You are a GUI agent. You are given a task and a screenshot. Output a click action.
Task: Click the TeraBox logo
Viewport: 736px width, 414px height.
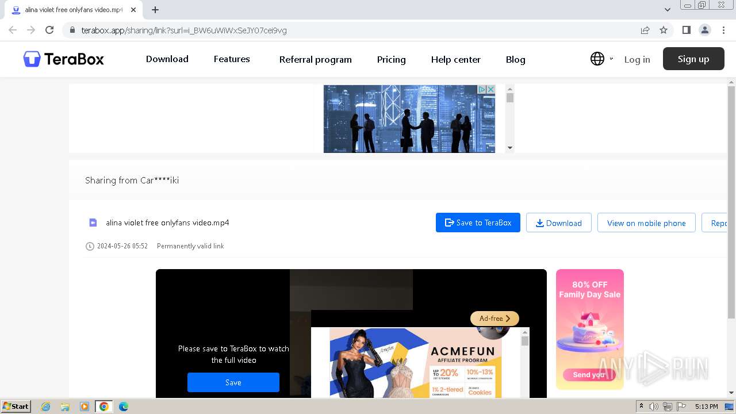pyautogui.click(x=63, y=59)
